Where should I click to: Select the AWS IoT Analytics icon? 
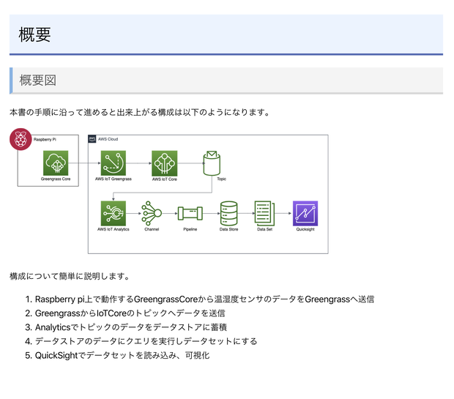coord(113,213)
